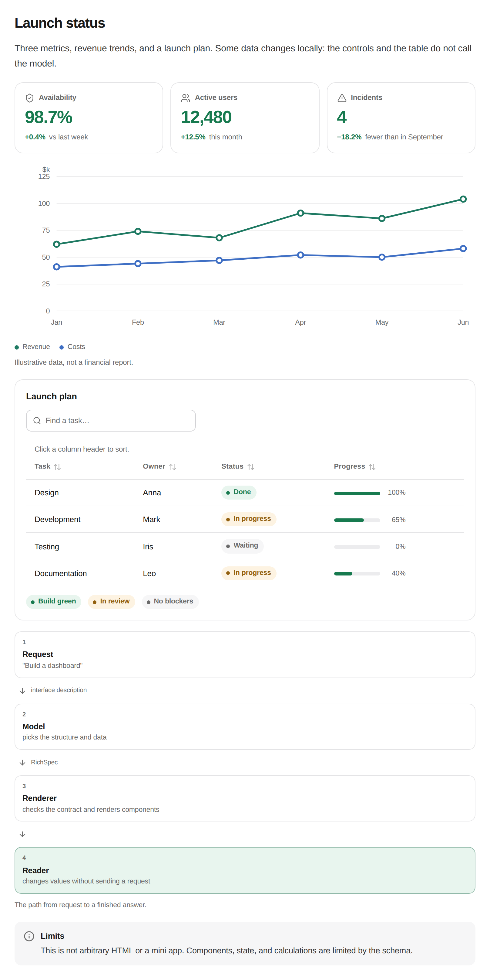490x980 pixels.
Task: Click the In progress badge for Development
Action: (249, 519)
